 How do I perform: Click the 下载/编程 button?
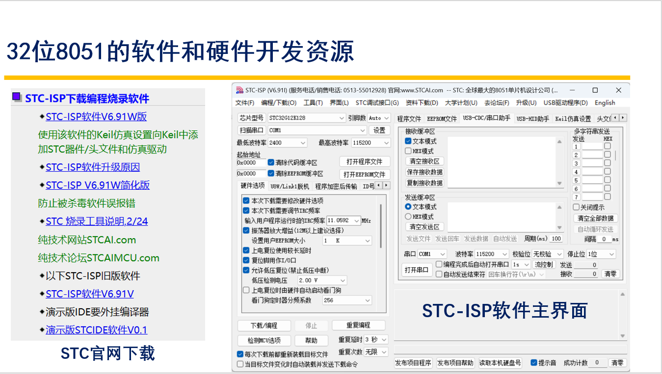point(264,325)
